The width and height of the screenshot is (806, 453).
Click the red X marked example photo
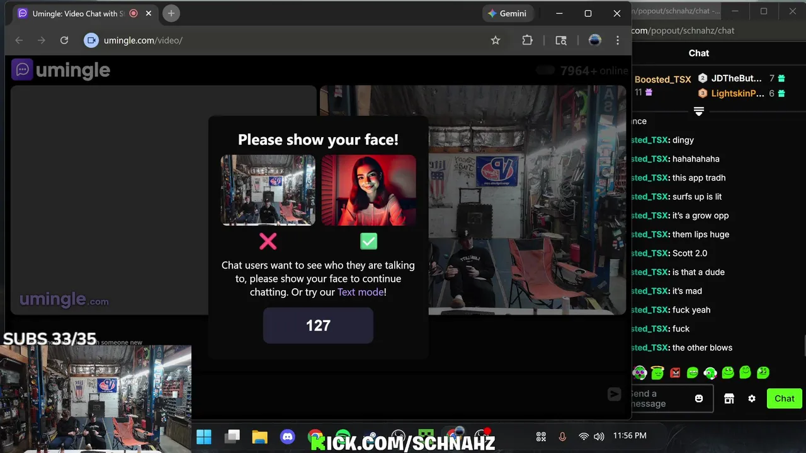(x=268, y=190)
